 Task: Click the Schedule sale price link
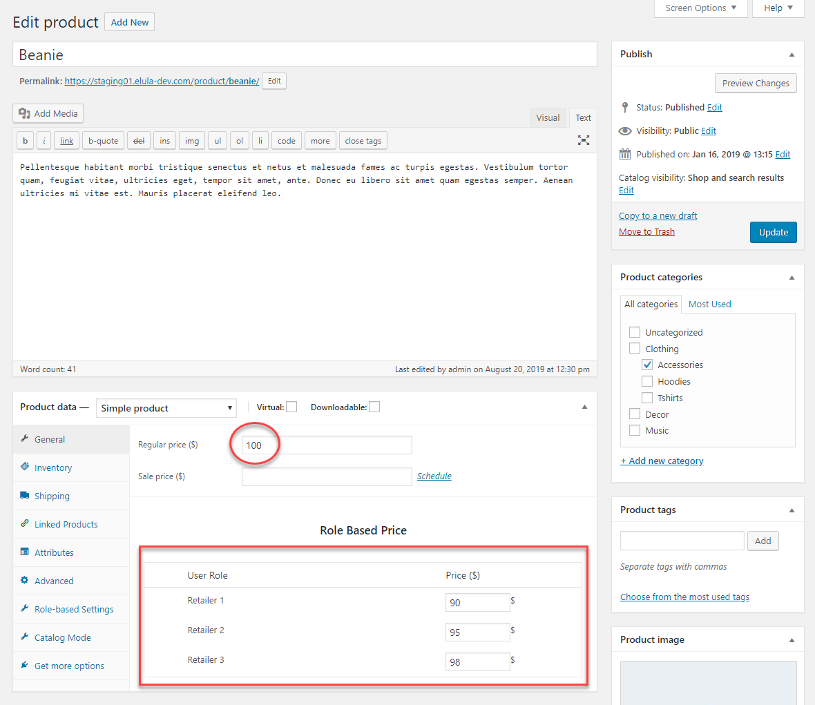pos(434,476)
